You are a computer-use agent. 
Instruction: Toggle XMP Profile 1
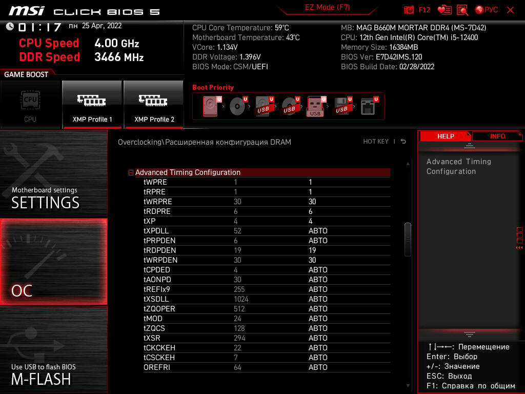[92, 105]
